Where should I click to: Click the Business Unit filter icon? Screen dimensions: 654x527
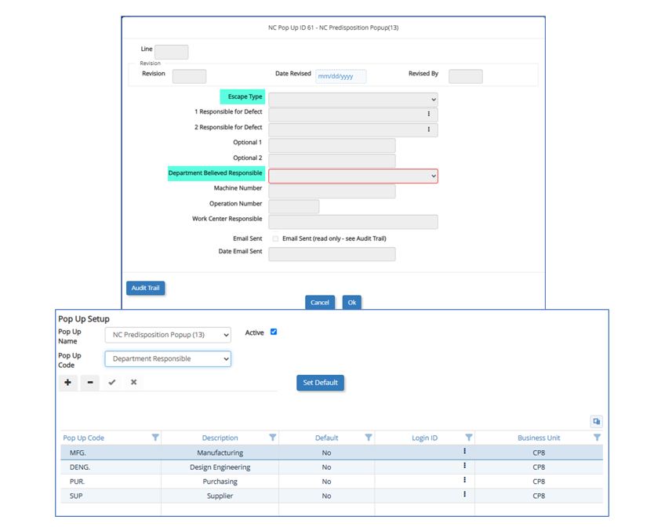[x=597, y=438]
